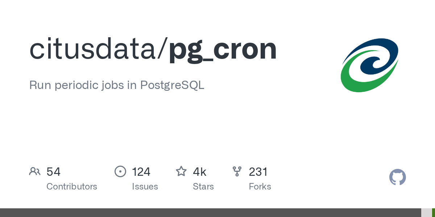Image resolution: width=435 pixels, height=217 pixels.
Task: Click the star icon
Action: (x=181, y=171)
